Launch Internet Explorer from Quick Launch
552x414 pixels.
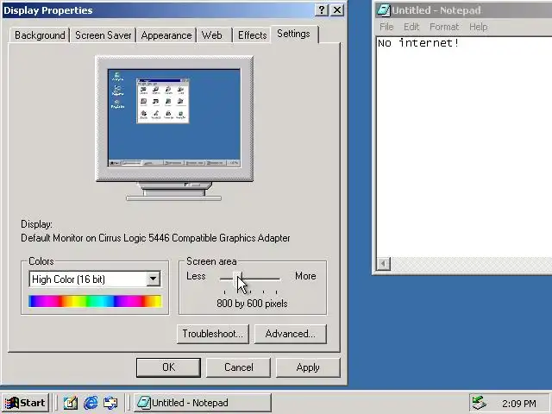[91, 403]
